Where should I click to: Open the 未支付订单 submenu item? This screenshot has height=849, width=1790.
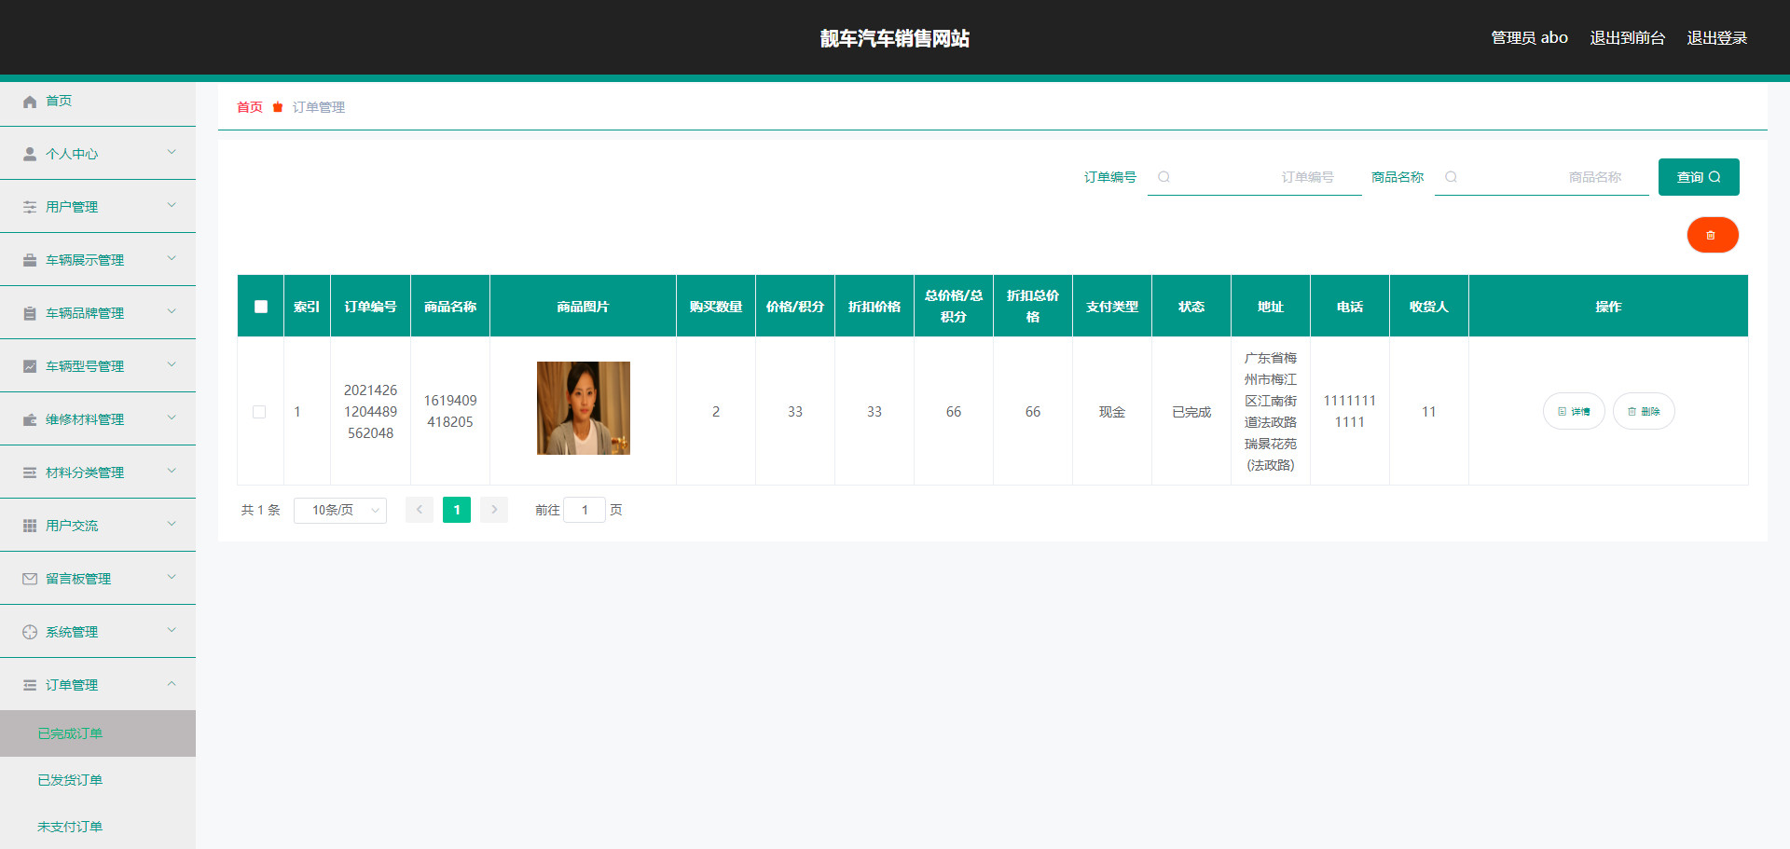tap(70, 828)
